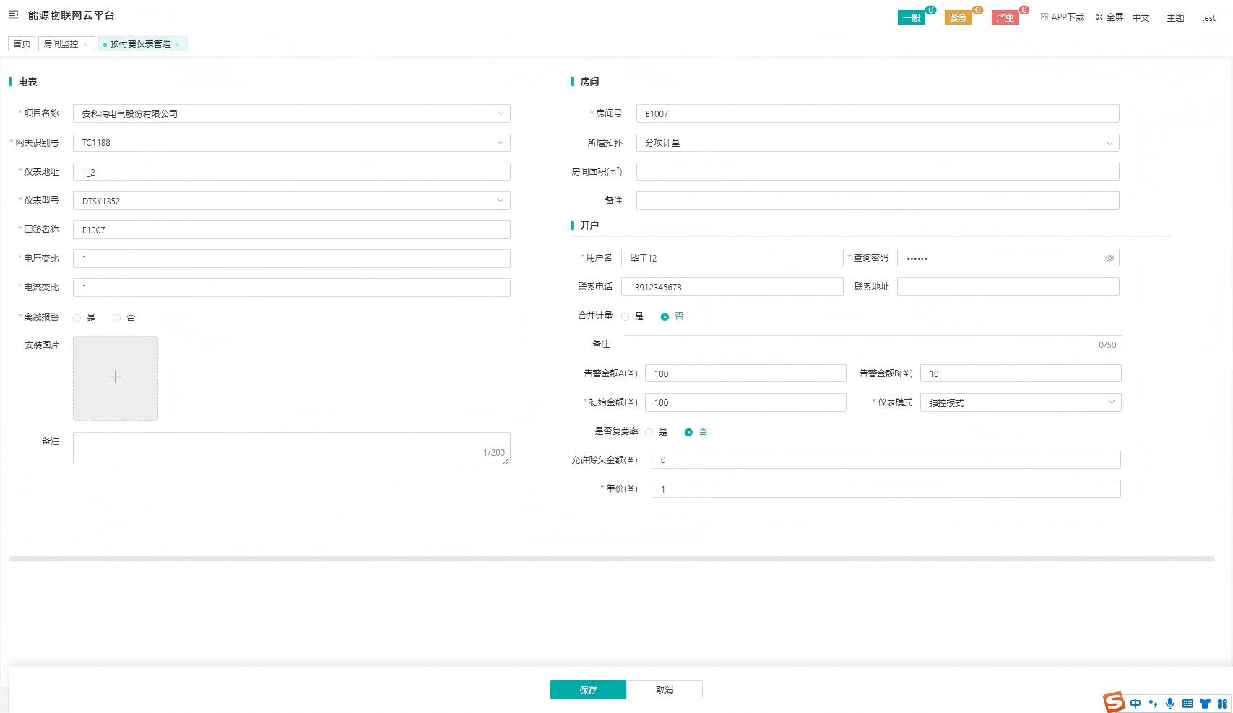Image resolution: width=1233 pixels, height=713 pixels.
Task: Open the Sogou skin shirt icon
Action: [x=1205, y=704]
